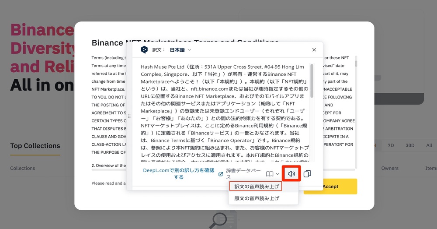
Task: Click the translation popup scrollbar
Action: click(312, 81)
